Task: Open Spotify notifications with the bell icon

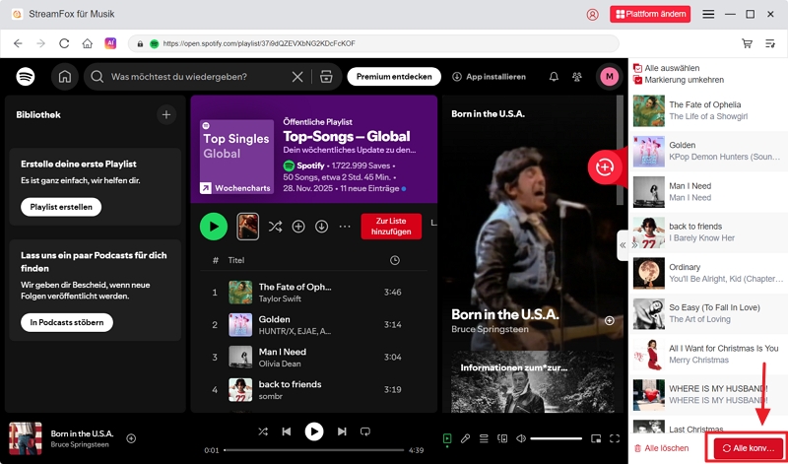Action: coord(554,77)
